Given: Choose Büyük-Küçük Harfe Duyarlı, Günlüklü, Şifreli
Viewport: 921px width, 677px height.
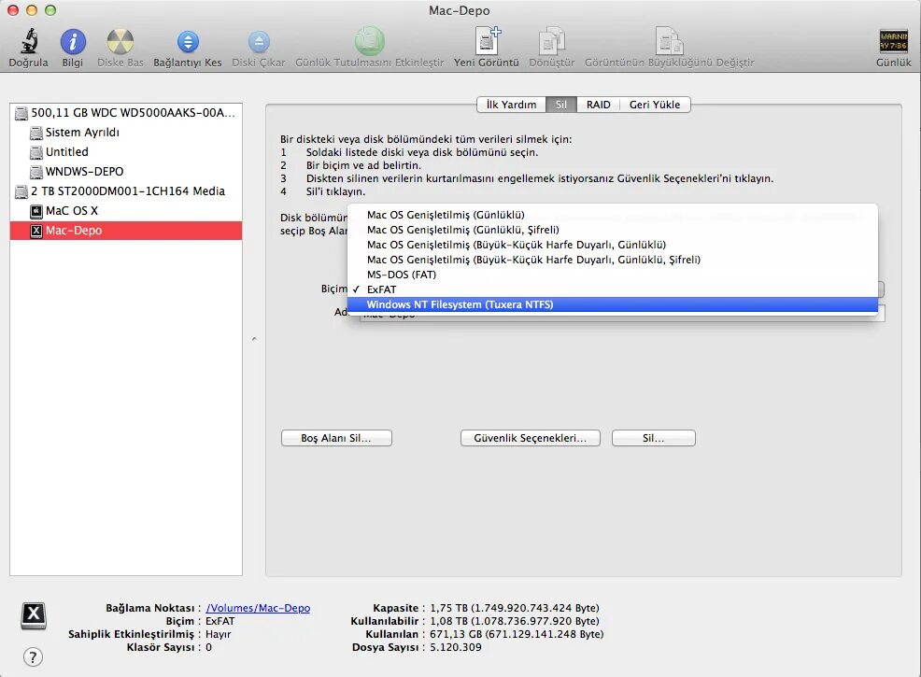Looking at the screenshot, I should coord(613,260).
